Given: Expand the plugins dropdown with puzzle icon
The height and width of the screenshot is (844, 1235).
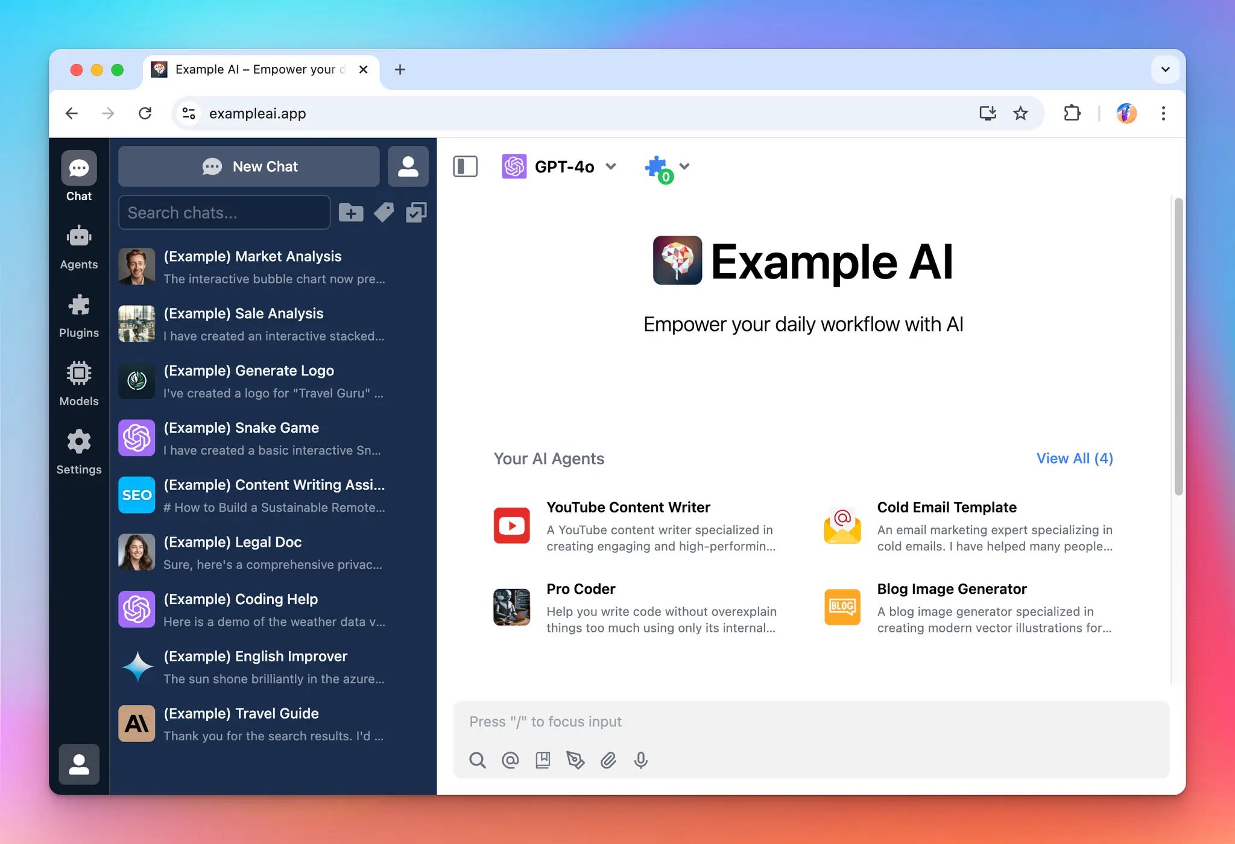Looking at the screenshot, I should [x=667, y=168].
